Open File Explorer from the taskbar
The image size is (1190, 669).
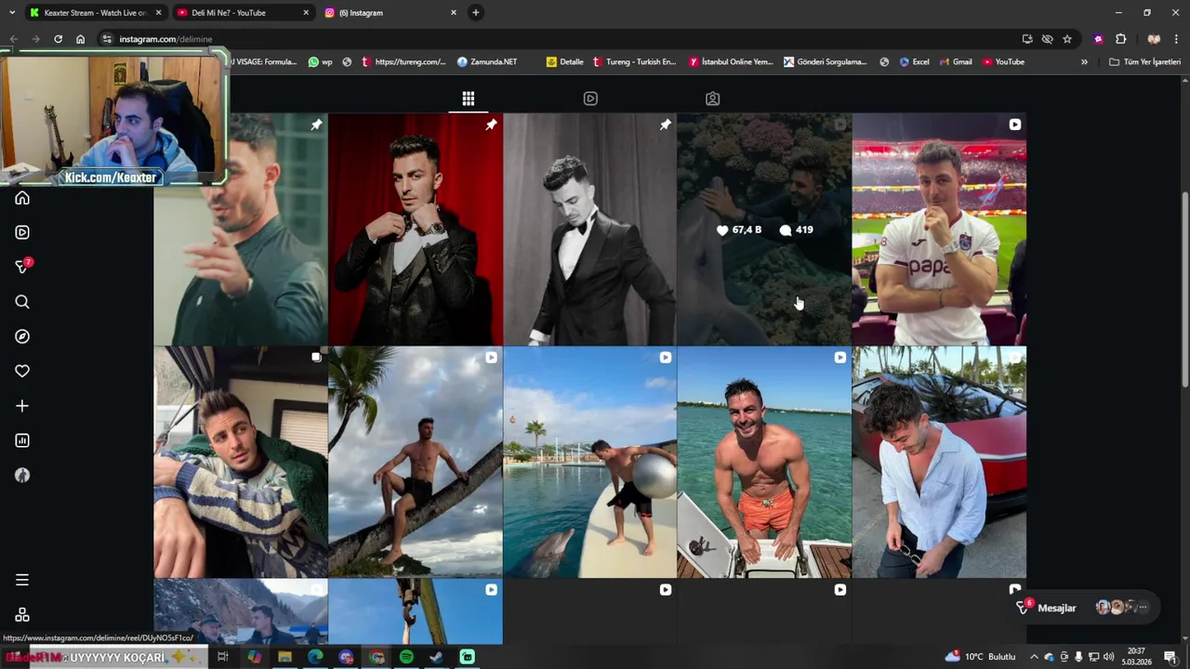(x=284, y=657)
